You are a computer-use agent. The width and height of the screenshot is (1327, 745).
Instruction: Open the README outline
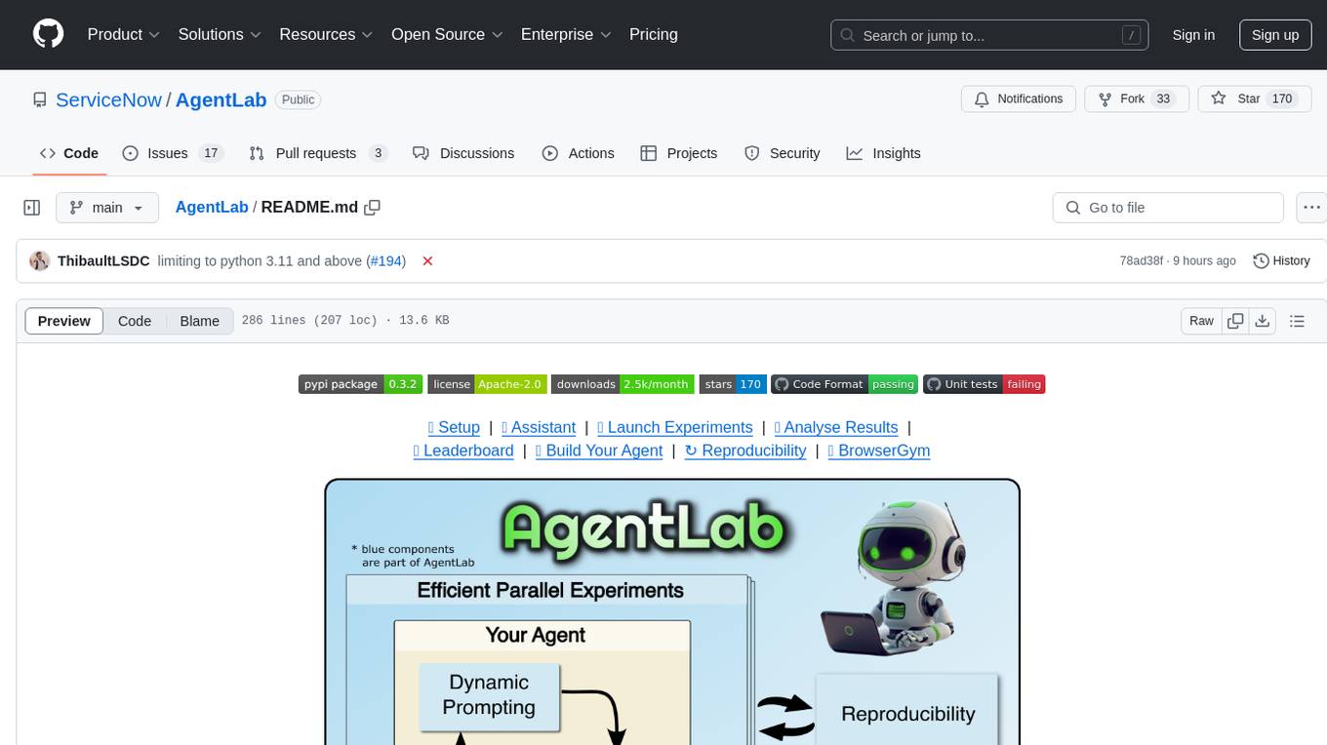(1297, 321)
